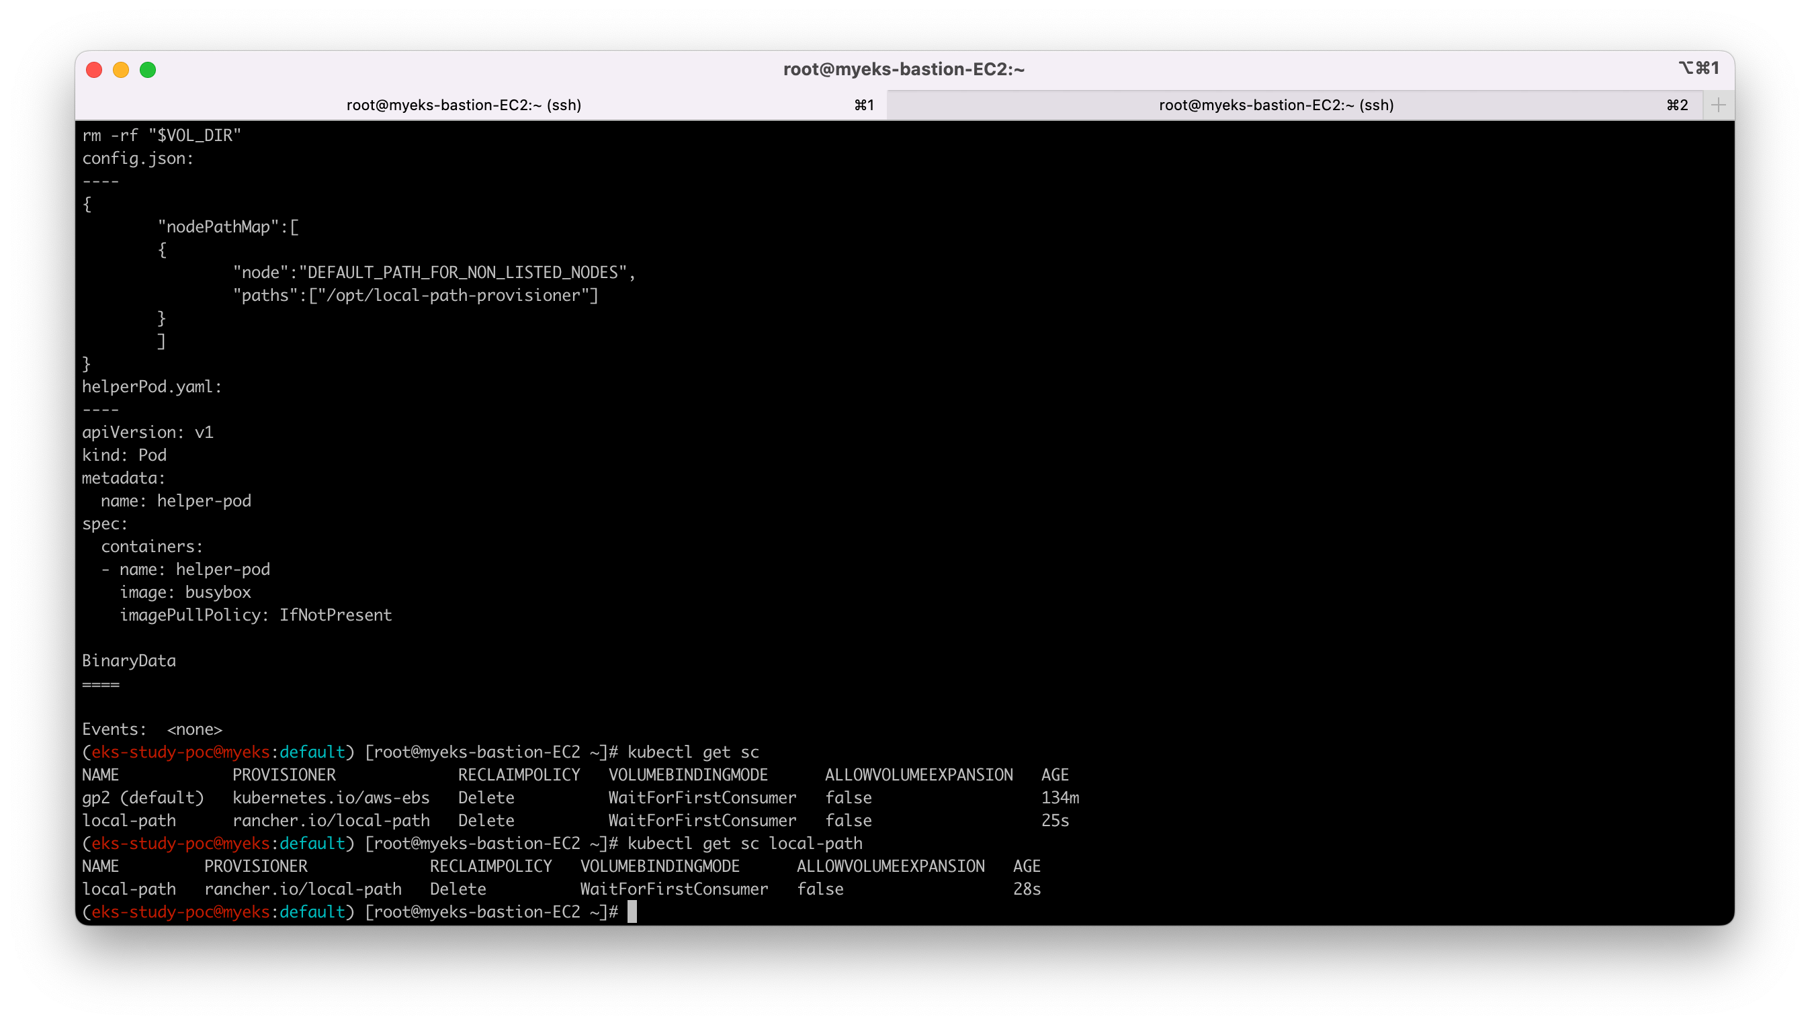Click the ⌥⌘1 window indicator in title bar
This screenshot has height=1025, width=1810.
click(x=1698, y=69)
